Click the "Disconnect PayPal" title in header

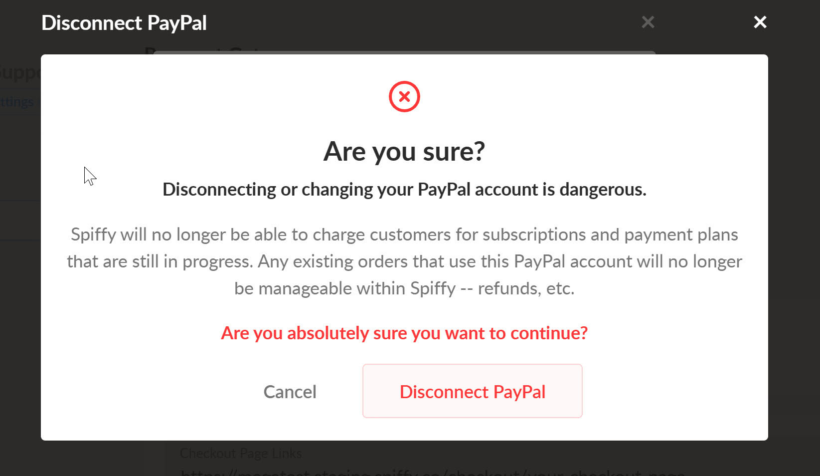tap(124, 23)
